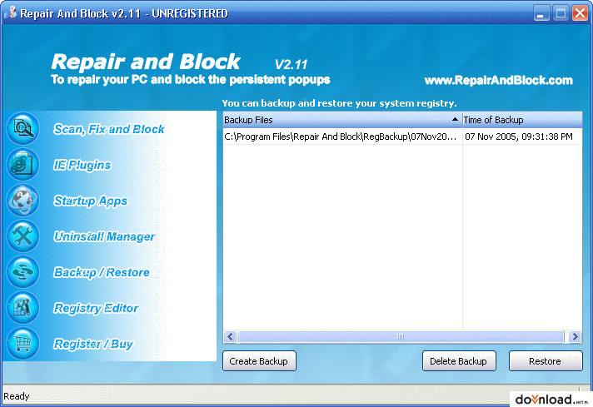Select the RegBackup 07Nov file path entry

click(x=342, y=136)
